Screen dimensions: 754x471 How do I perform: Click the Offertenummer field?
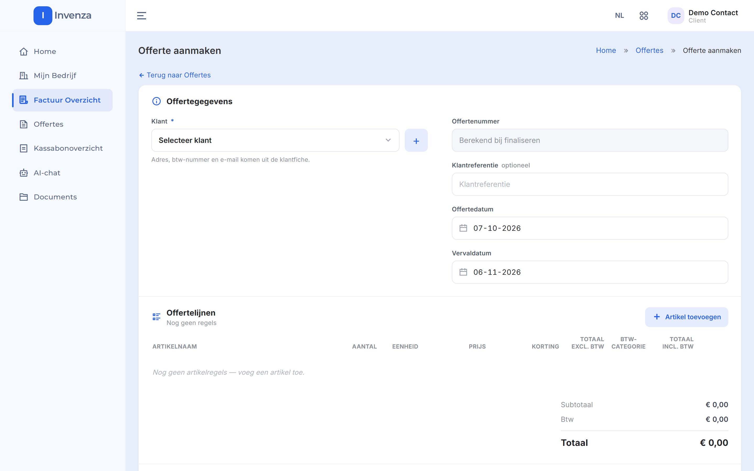[x=590, y=140]
